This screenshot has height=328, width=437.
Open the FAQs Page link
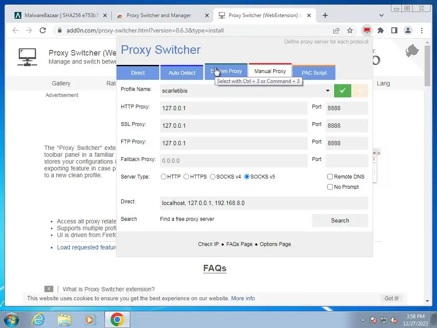point(239,244)
